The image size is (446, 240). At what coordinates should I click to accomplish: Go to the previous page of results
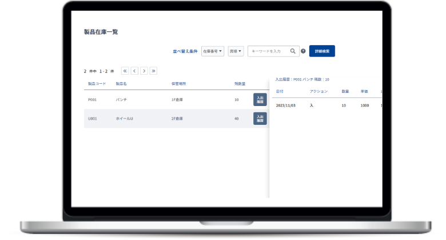[134, 71]
